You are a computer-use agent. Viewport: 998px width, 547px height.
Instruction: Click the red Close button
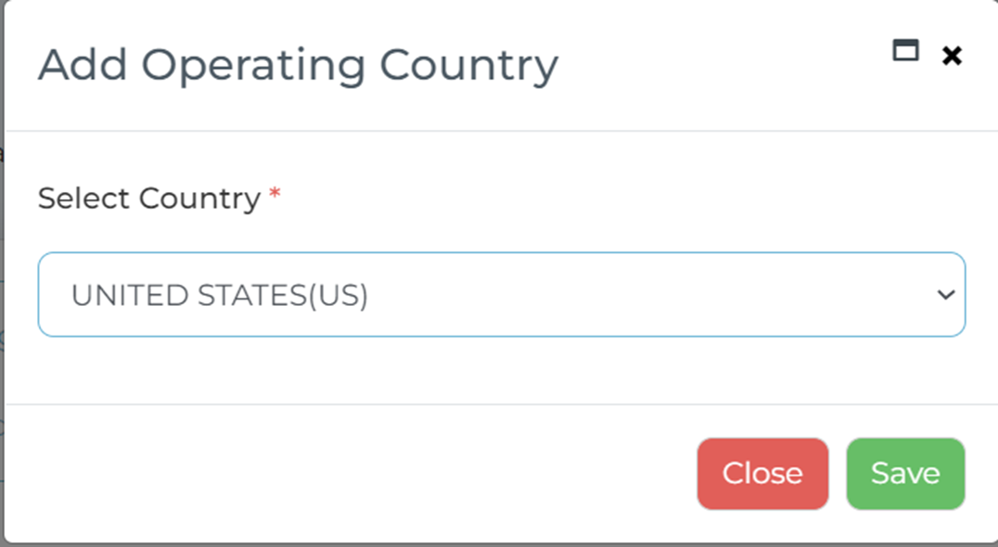click(762, 473)
